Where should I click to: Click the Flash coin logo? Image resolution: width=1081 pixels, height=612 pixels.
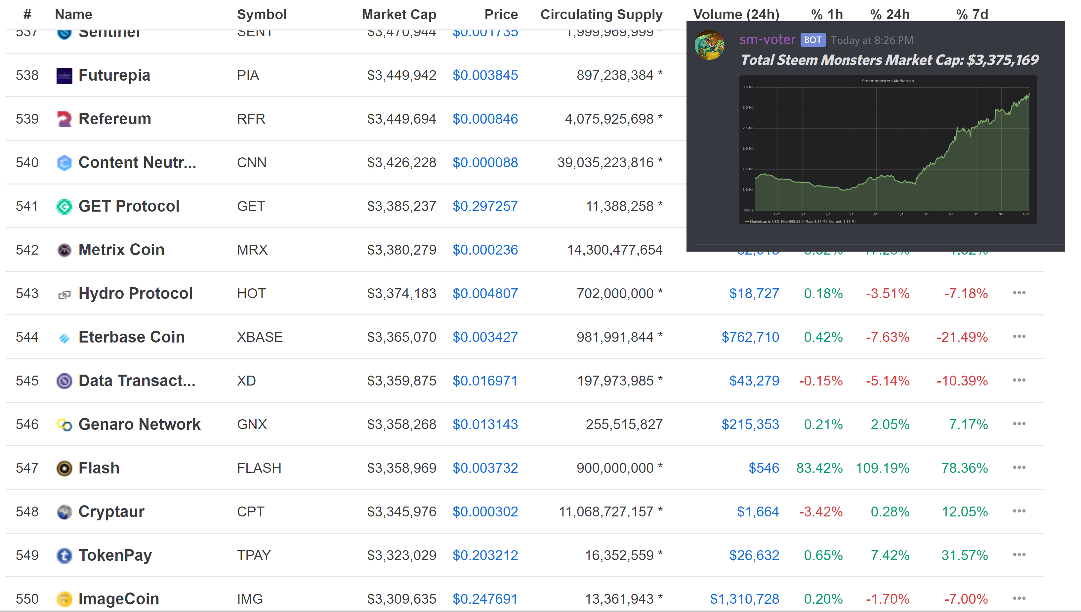[x=64, y=468]
